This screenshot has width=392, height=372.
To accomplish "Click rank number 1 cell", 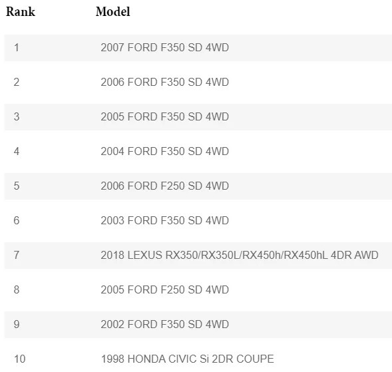I will tap(17, 47).
